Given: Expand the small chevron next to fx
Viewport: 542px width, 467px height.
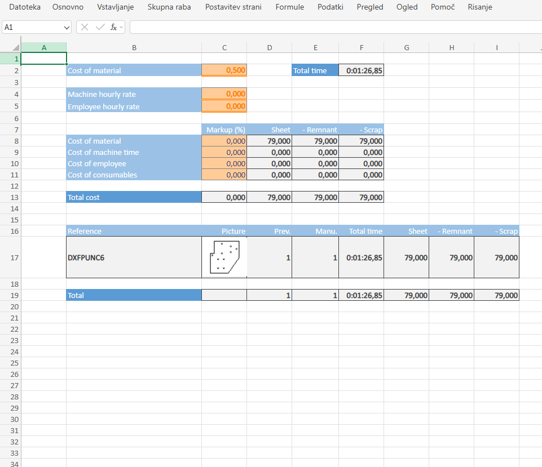Looking at the screenshot, I should point(121,27).
